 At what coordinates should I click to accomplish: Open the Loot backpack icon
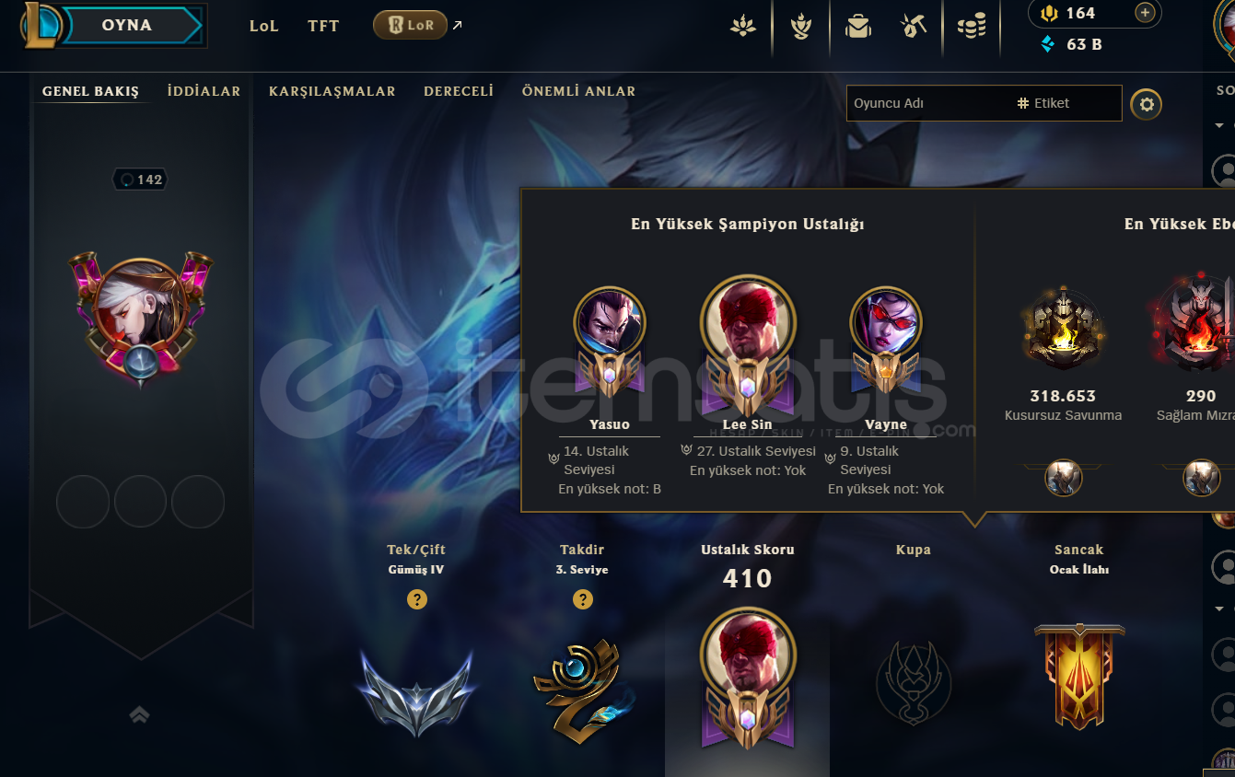pos(858,26)
